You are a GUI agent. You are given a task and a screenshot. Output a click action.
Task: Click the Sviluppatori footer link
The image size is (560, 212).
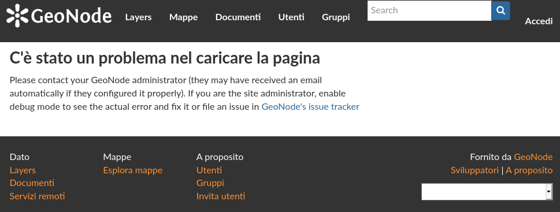pos(474,170)
